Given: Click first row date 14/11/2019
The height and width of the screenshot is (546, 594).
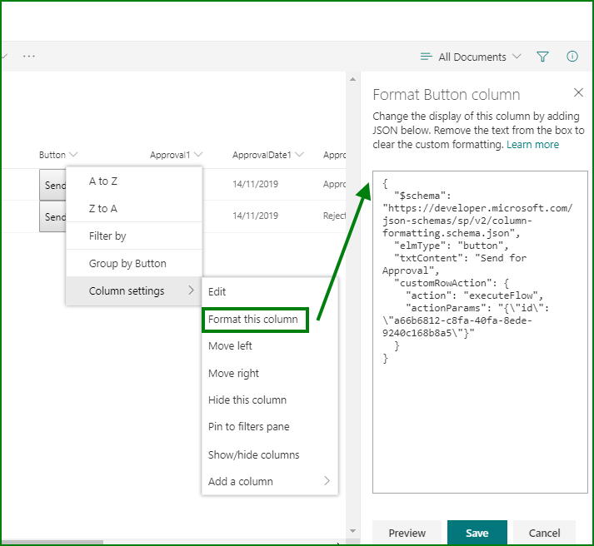Looking at the screenshot, I should pyautogui.click(x=255, y=184).
